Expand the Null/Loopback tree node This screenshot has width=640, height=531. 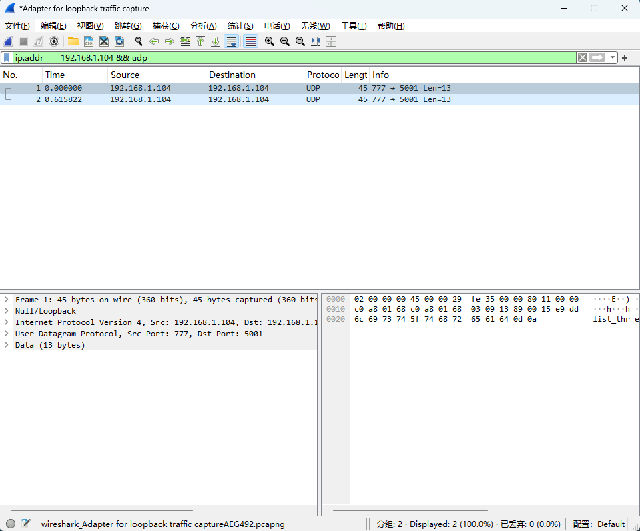[x=7, y=311]
